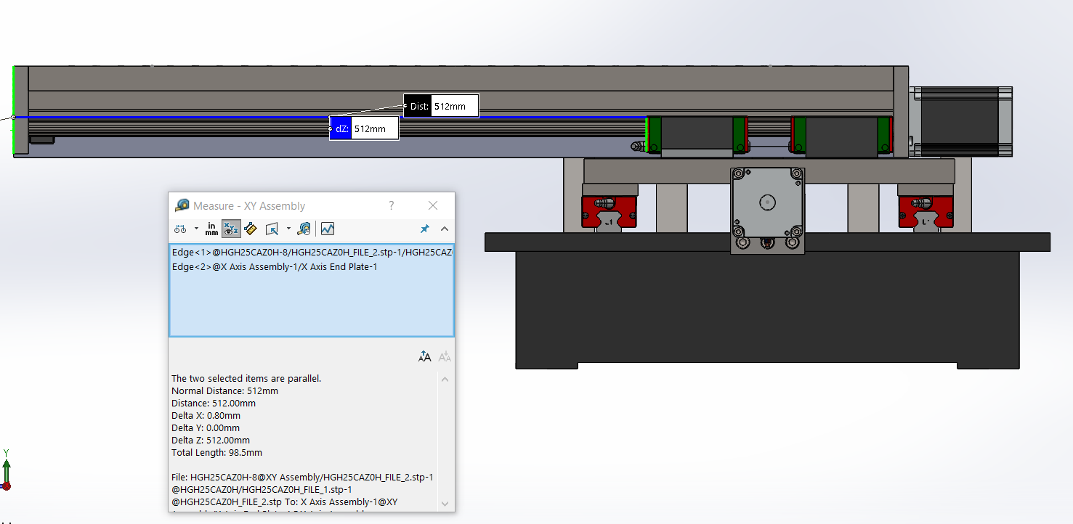Screen dimensions: 1073x524
Task: Select Edge<2> X Axis End Plate-1 entry
Action: click(275, 266)
